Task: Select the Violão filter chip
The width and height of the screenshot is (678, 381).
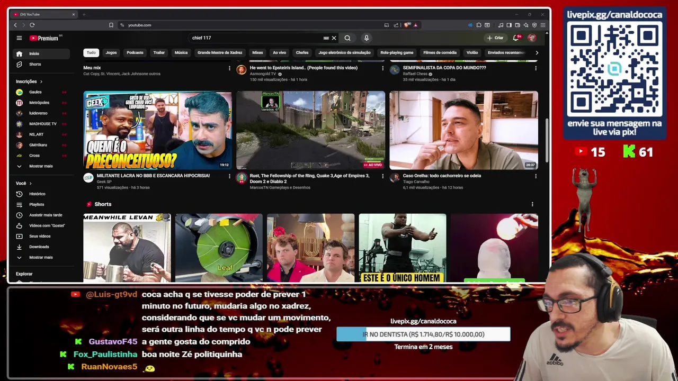Action: click(x=472, y=52)
